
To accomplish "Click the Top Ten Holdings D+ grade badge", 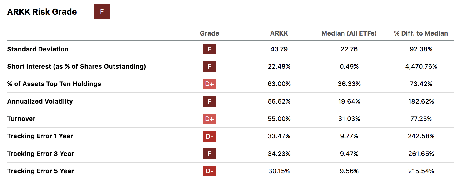I will pos(209,84).
